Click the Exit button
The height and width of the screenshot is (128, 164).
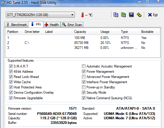point(153,15)
